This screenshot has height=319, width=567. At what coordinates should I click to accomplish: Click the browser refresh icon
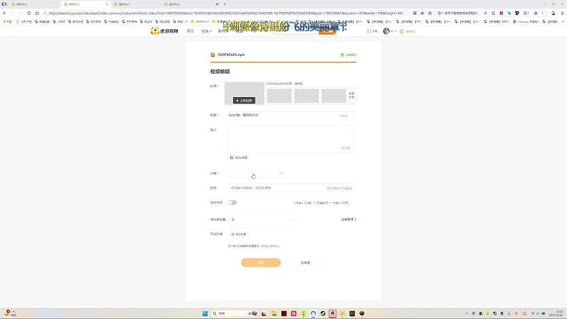(29, 13)
